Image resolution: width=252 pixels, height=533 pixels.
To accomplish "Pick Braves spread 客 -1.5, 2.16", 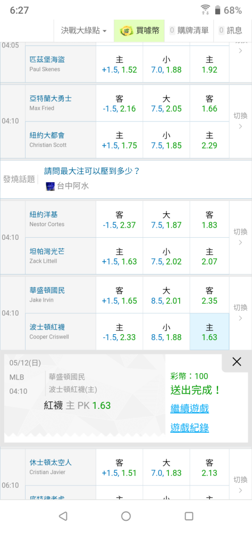I will click(x=120, y=103).
